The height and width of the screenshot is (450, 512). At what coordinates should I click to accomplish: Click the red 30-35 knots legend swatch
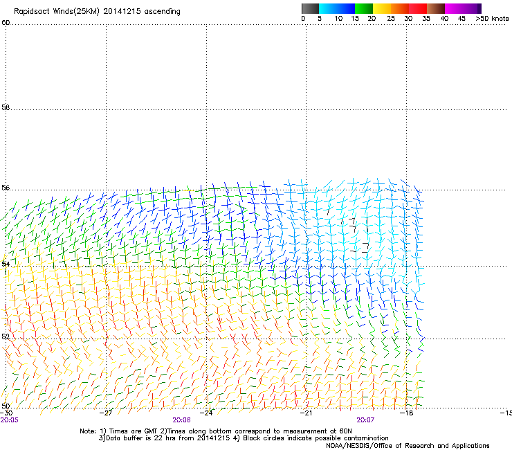pos(418,8)
